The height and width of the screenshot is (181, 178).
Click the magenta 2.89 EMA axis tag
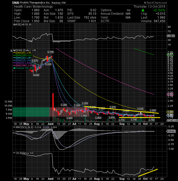point(170,94)
